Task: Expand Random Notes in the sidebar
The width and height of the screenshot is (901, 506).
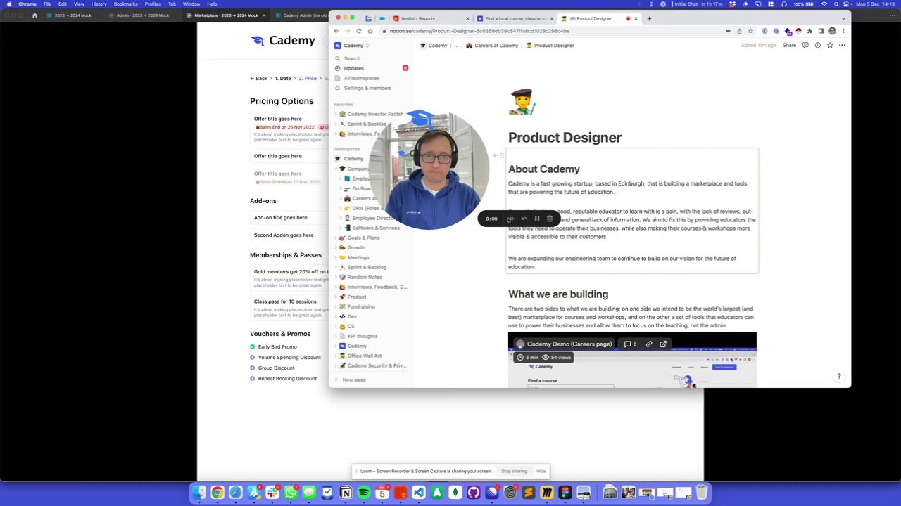Action: pyautogui.click(x=336, y=277)
